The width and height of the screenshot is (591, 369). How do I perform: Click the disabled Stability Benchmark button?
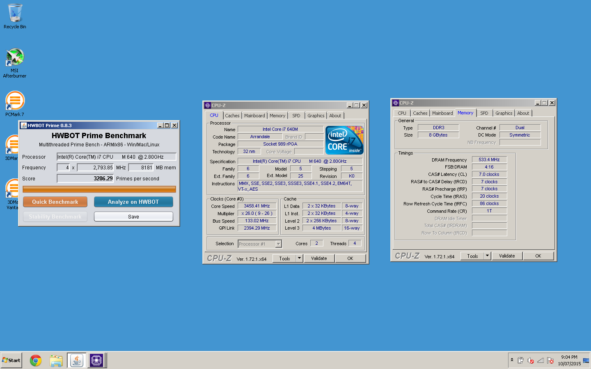(x=55, y=216)
